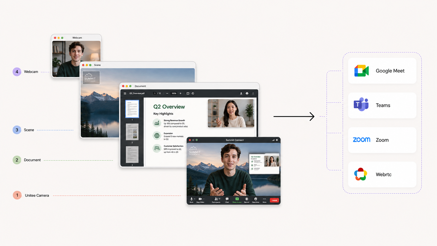This screenshot has width=437, height=246.
Task: Click the Summit logo in Summit Connect video
Action: coord(195,151)
